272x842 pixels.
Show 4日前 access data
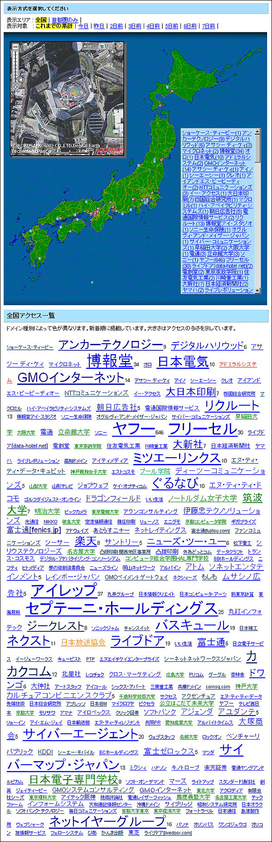point(153,26)
